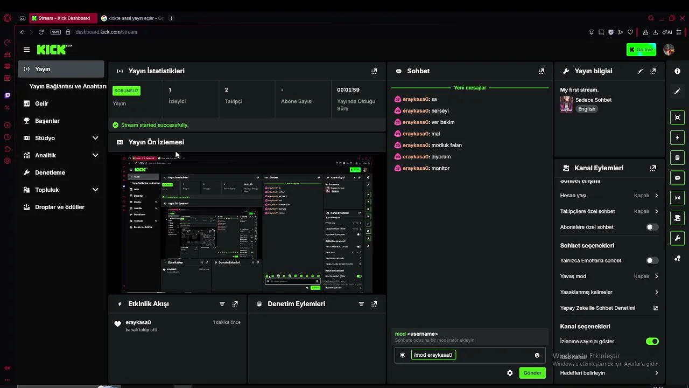Open the filter in Denetim Eylemleri
689x388 pixels.
[x=361, y=304]
